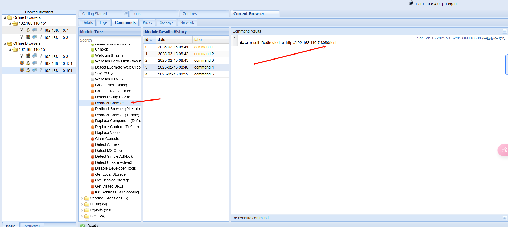The height and width of the screenshot is (227, 508).
Task: Click the Spyder Eye grey module icon
Action: pos(93,73)
